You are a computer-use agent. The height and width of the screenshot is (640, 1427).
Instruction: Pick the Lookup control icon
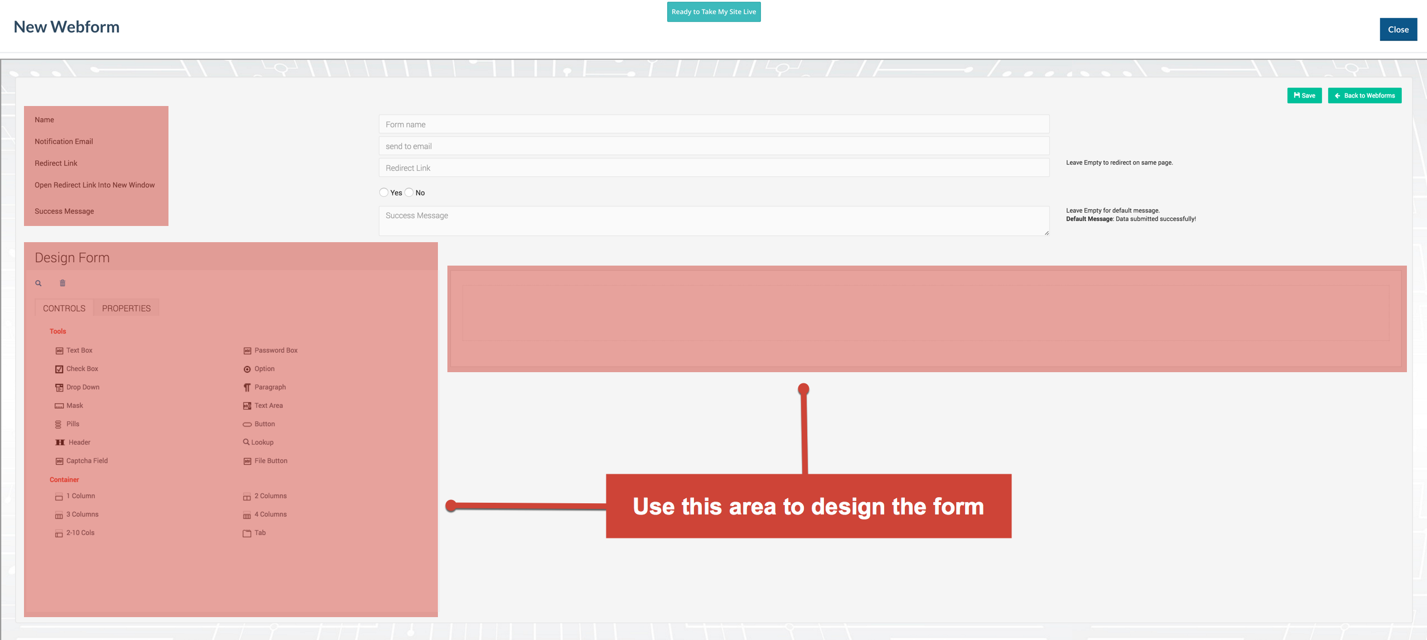[x=246, y=442]
